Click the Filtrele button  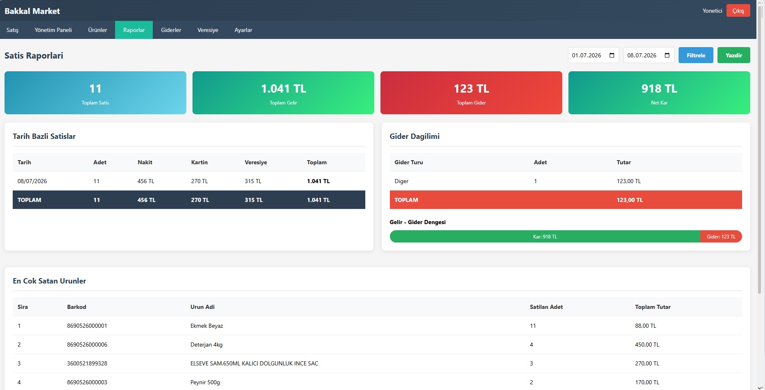point(696,55)
